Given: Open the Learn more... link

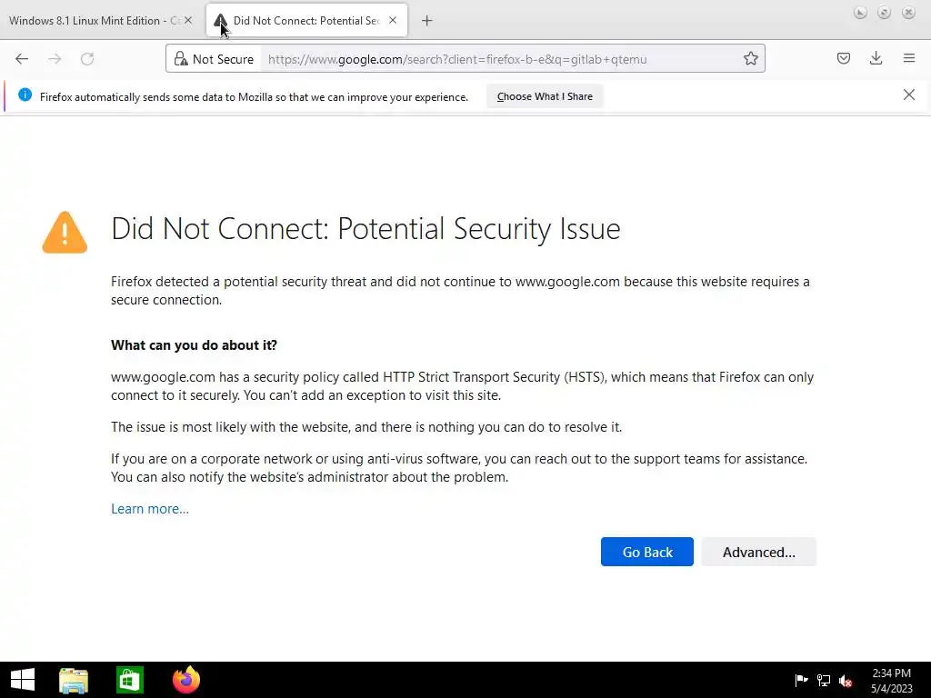Looking at the screenshot, I should [x=150, y=509].
